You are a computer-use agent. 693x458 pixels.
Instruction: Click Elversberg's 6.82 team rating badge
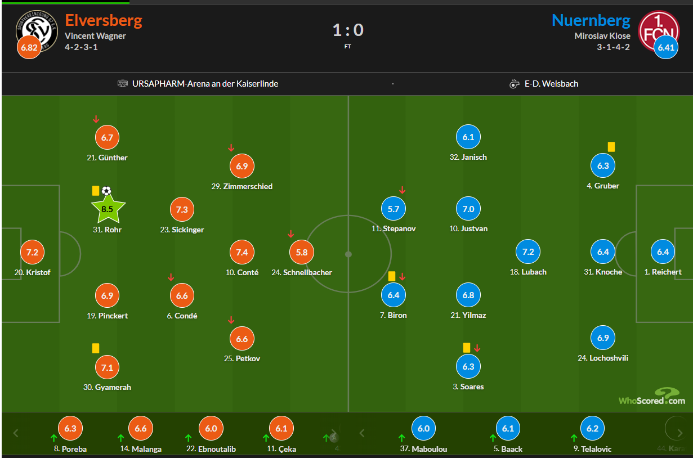[29, 47]
